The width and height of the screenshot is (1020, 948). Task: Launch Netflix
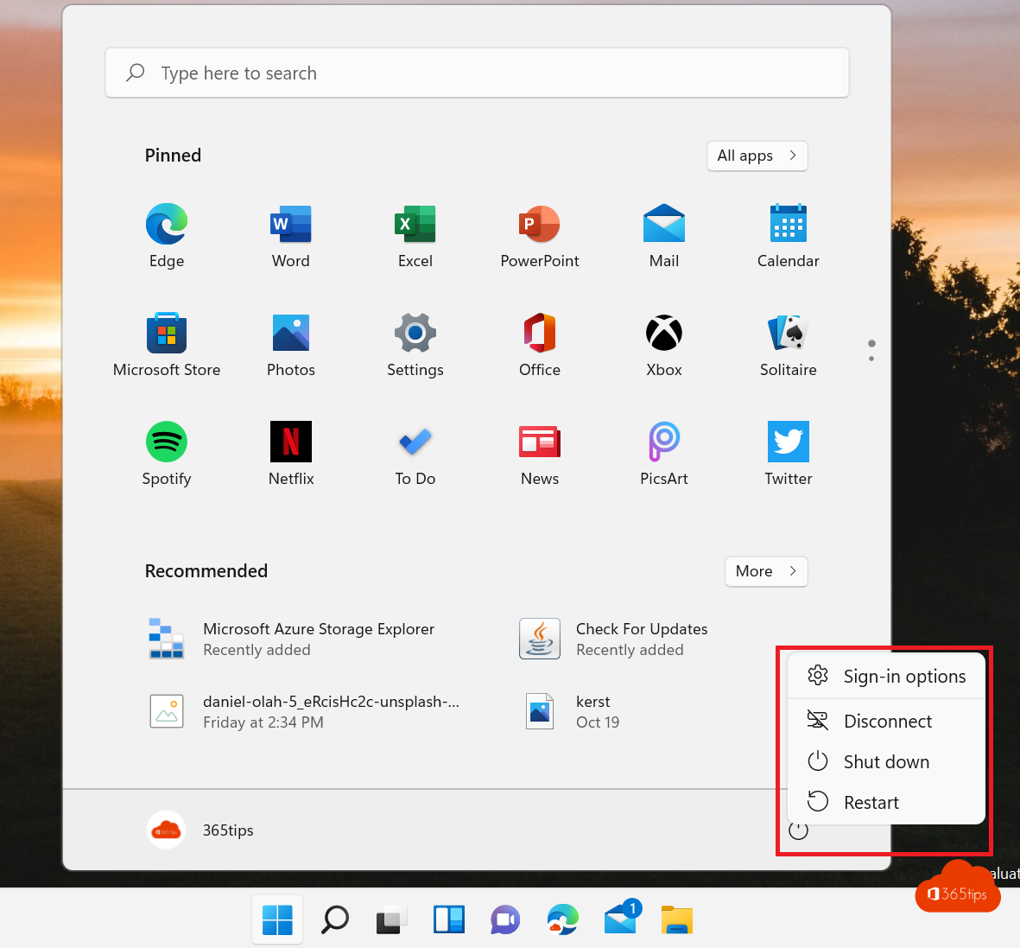coord(291,453)
